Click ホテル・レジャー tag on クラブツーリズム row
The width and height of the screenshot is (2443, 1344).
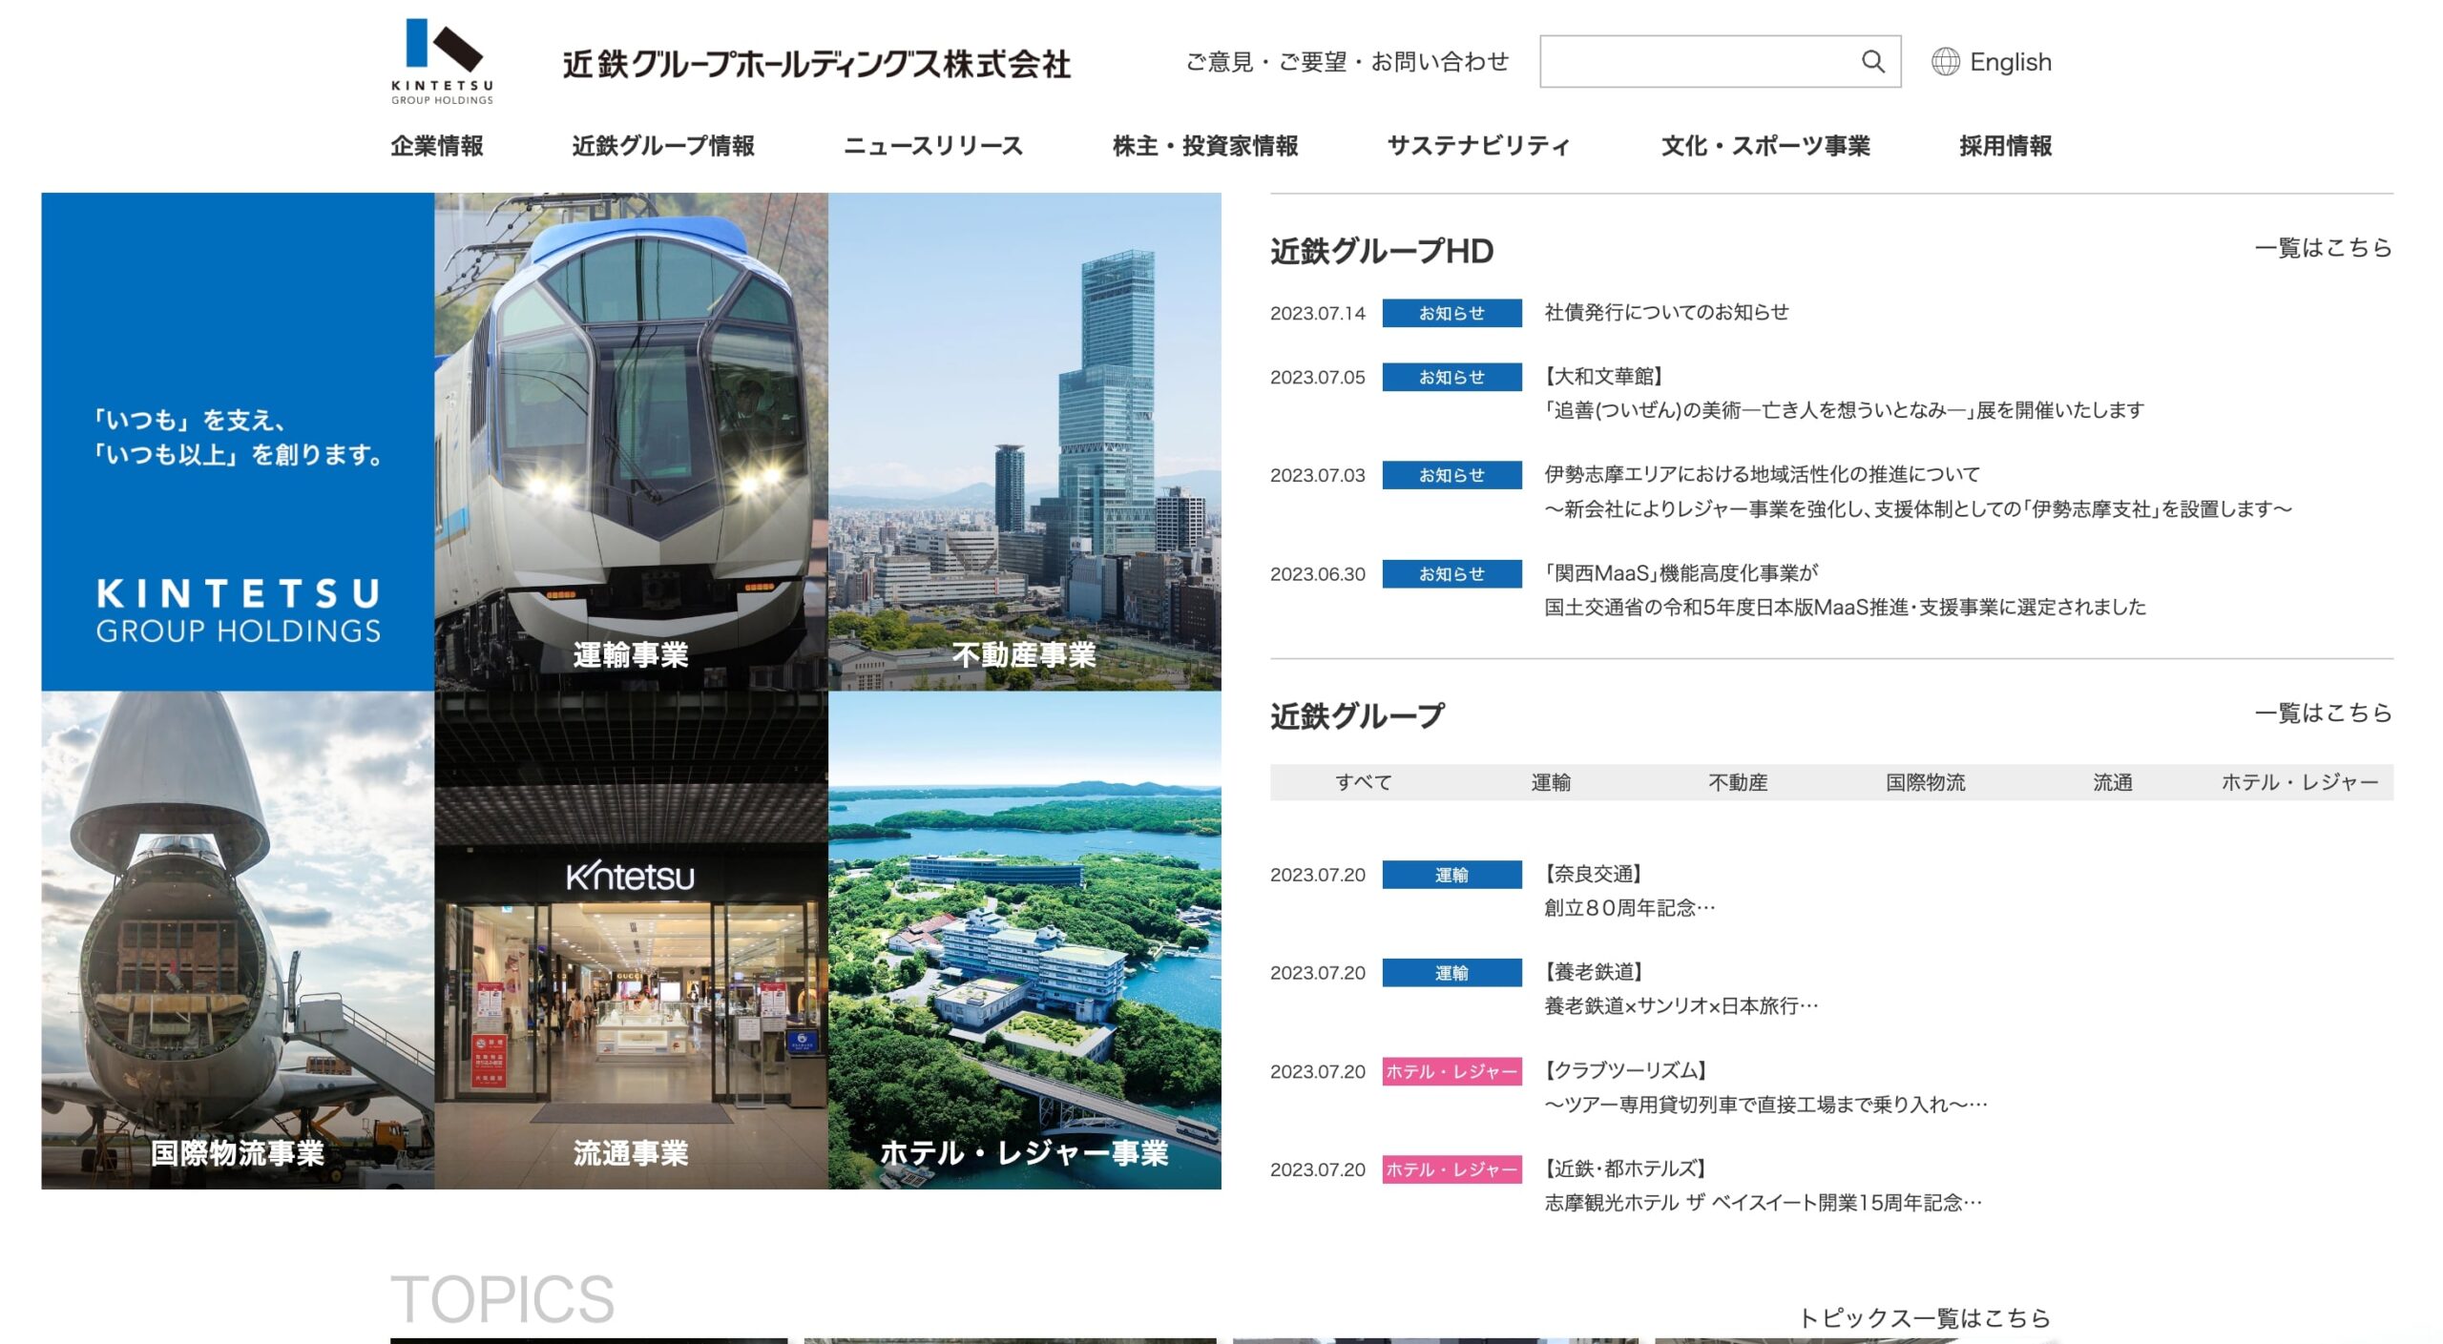(x=1451, y=1072)
